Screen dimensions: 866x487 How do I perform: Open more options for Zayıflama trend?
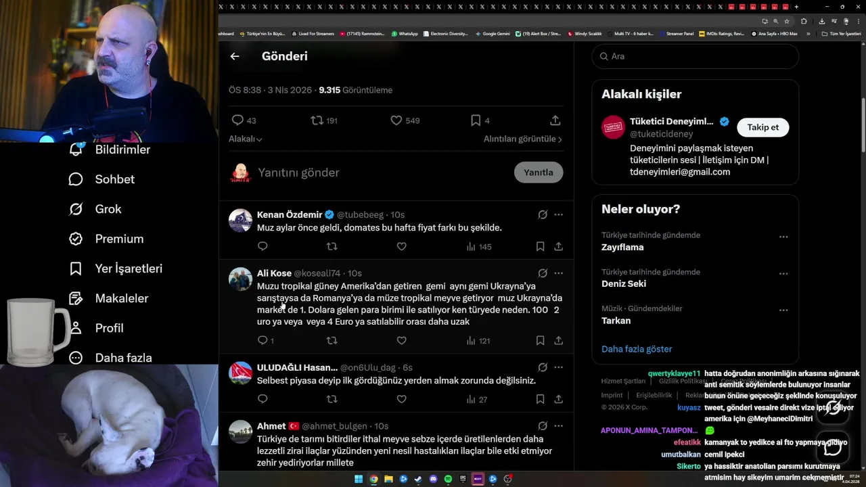tap(783, 237)
